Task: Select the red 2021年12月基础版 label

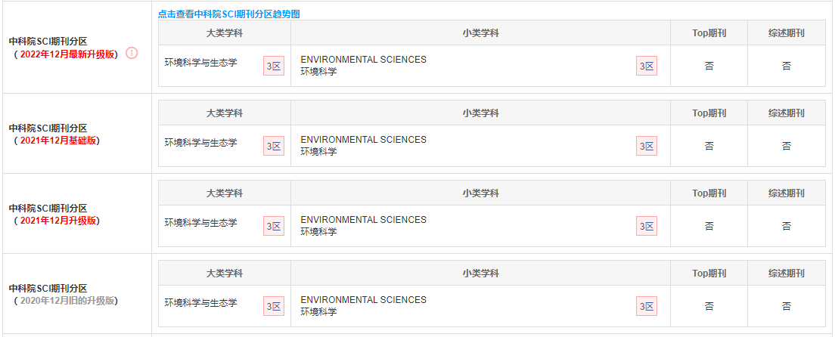Action: coord(57,141)
